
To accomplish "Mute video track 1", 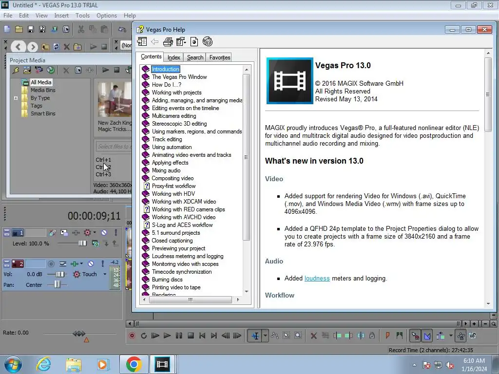I will point(104,233).
